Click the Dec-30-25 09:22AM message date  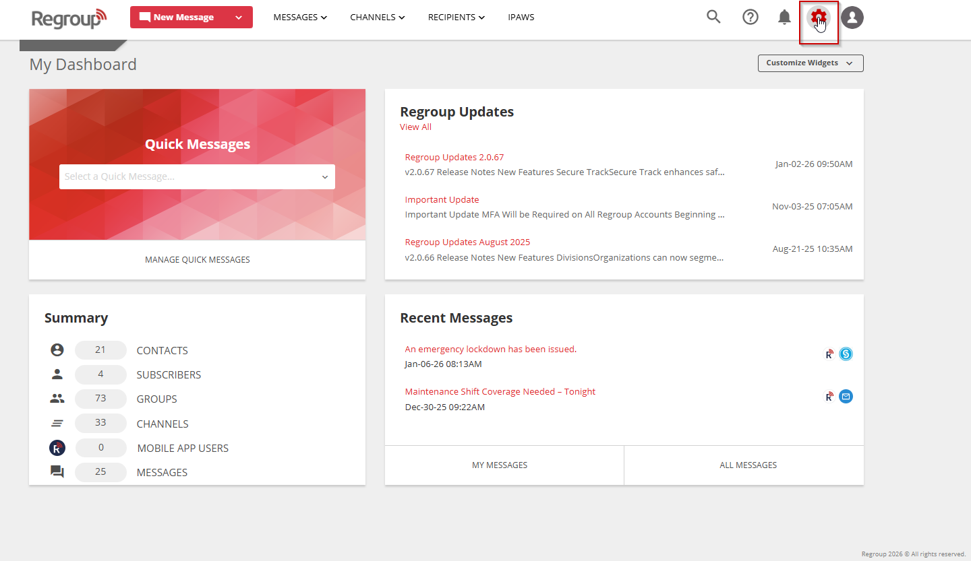(x=445, y=407)
